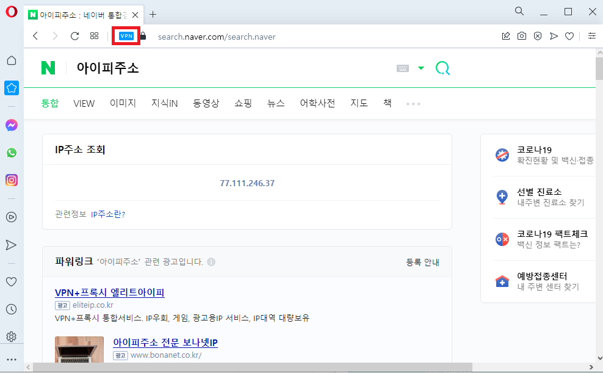The width and height of the screenshot is (603, 373).
Task: Switch to the 지도 tab
Action: pyautogui.click(x=359, y=103)
